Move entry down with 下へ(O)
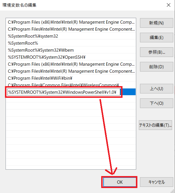This screenshot has width=175, height=193. 156,103
